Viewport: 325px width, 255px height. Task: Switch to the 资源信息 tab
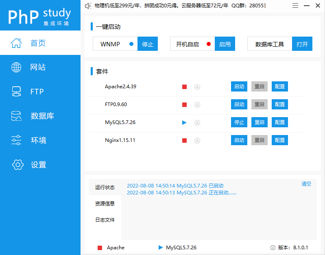105,204
